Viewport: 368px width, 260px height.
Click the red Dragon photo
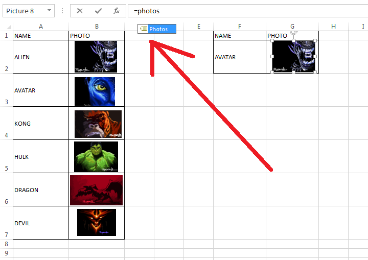pos(96,190)
